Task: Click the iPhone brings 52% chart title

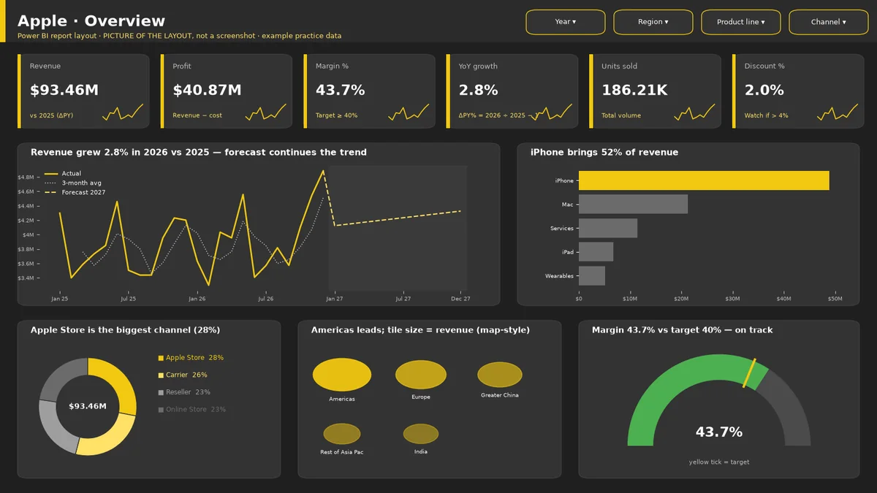Action: (604, 153)
